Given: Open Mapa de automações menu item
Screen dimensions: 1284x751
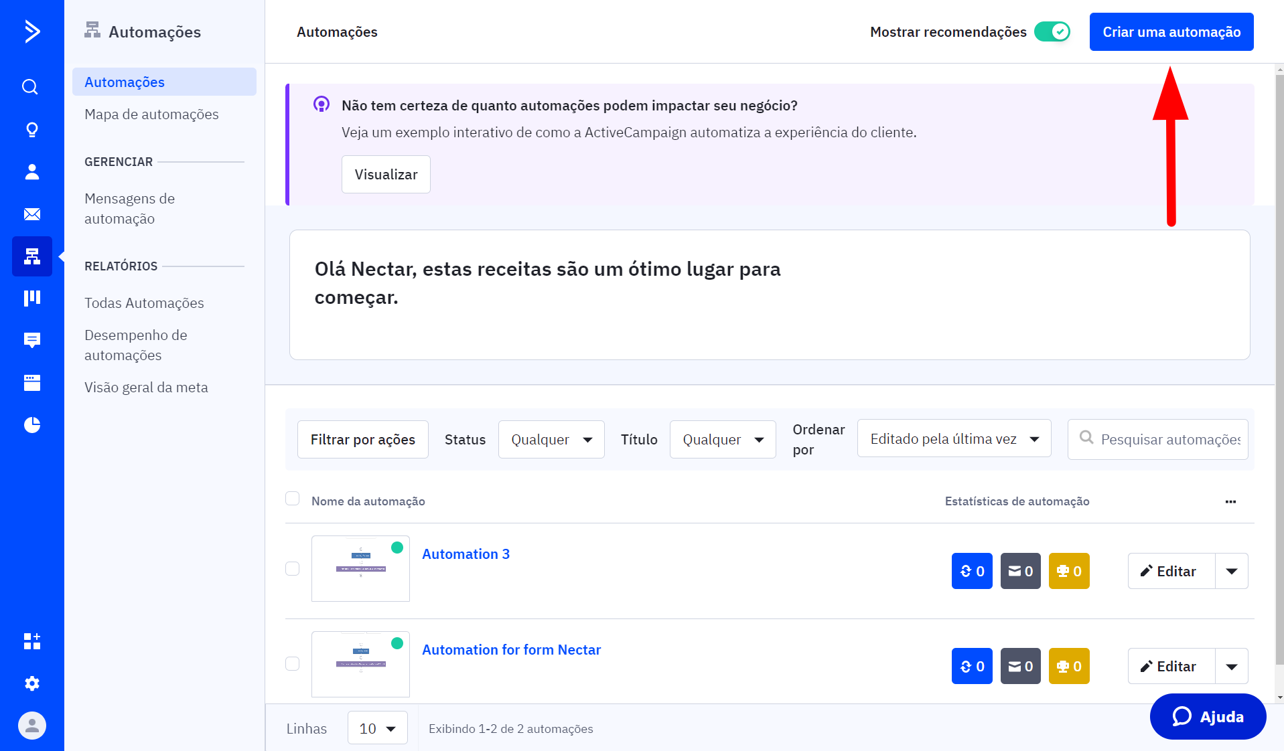Looking at the screenshot, I should coord(151,114).
